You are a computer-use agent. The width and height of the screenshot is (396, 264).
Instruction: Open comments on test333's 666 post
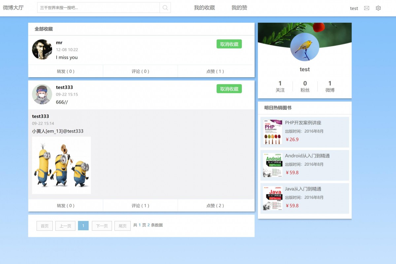tap(140, 205)
